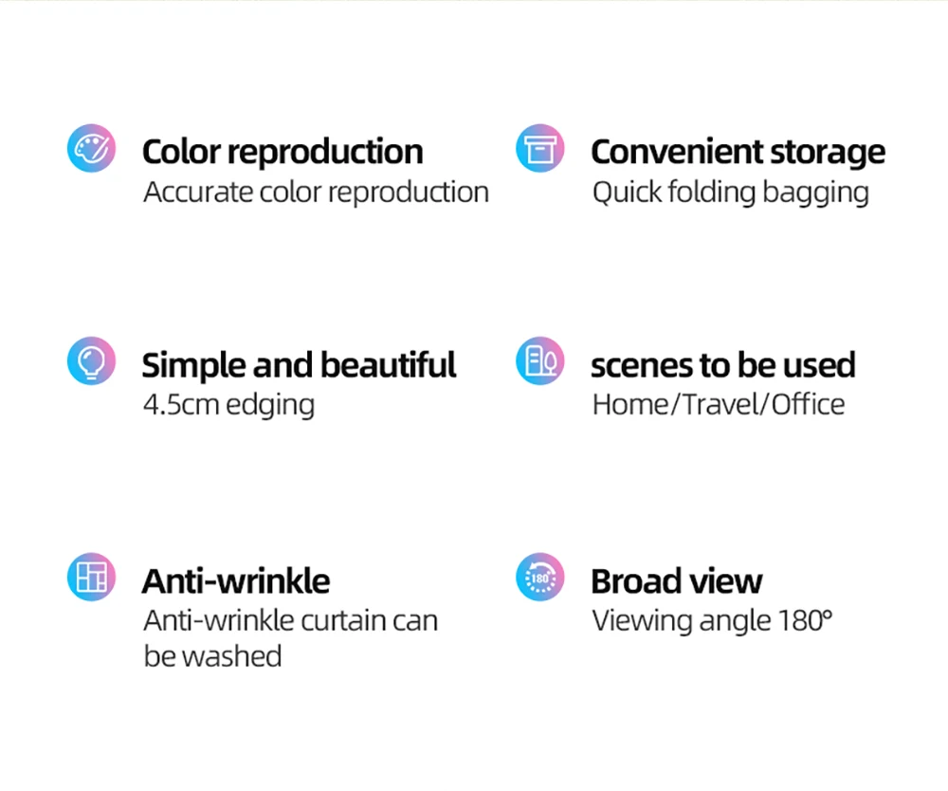Click the paint palette Color reproduction icon
Screen dimensions: 948x791
click(91, 148)
